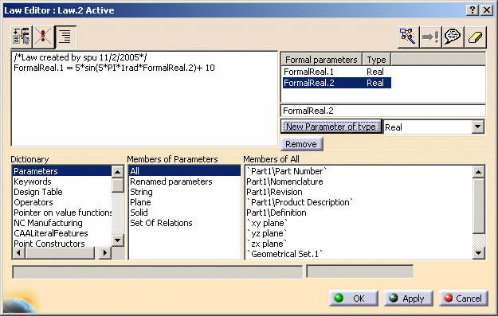Image resolution: width=498 pixels, height=316 pixels.
Task: Click Dictionary list right scroll arrow
Action: tap(105, 253)
